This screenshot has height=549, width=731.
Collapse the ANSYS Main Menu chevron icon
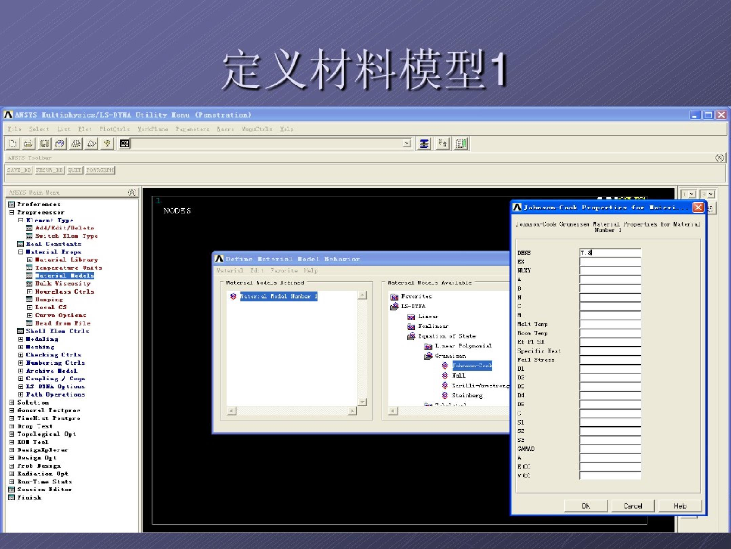coord(132,192)
